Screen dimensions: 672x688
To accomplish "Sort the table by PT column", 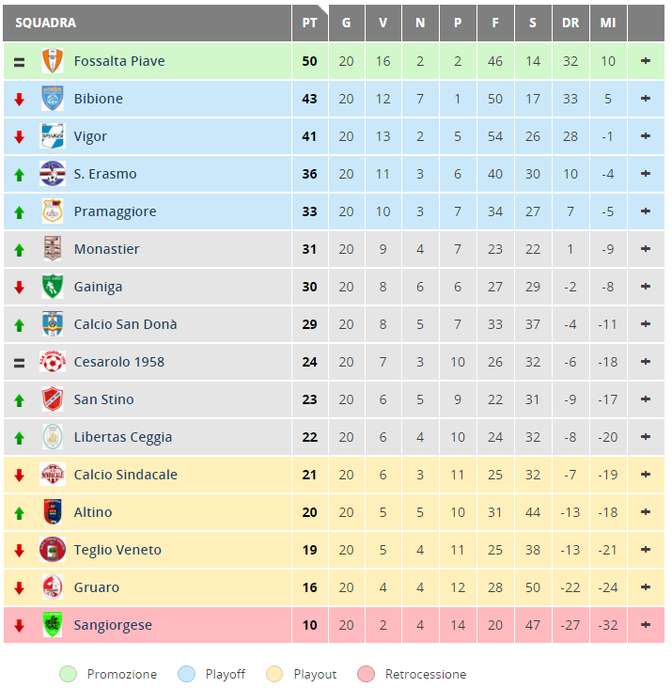I will 309,23.
